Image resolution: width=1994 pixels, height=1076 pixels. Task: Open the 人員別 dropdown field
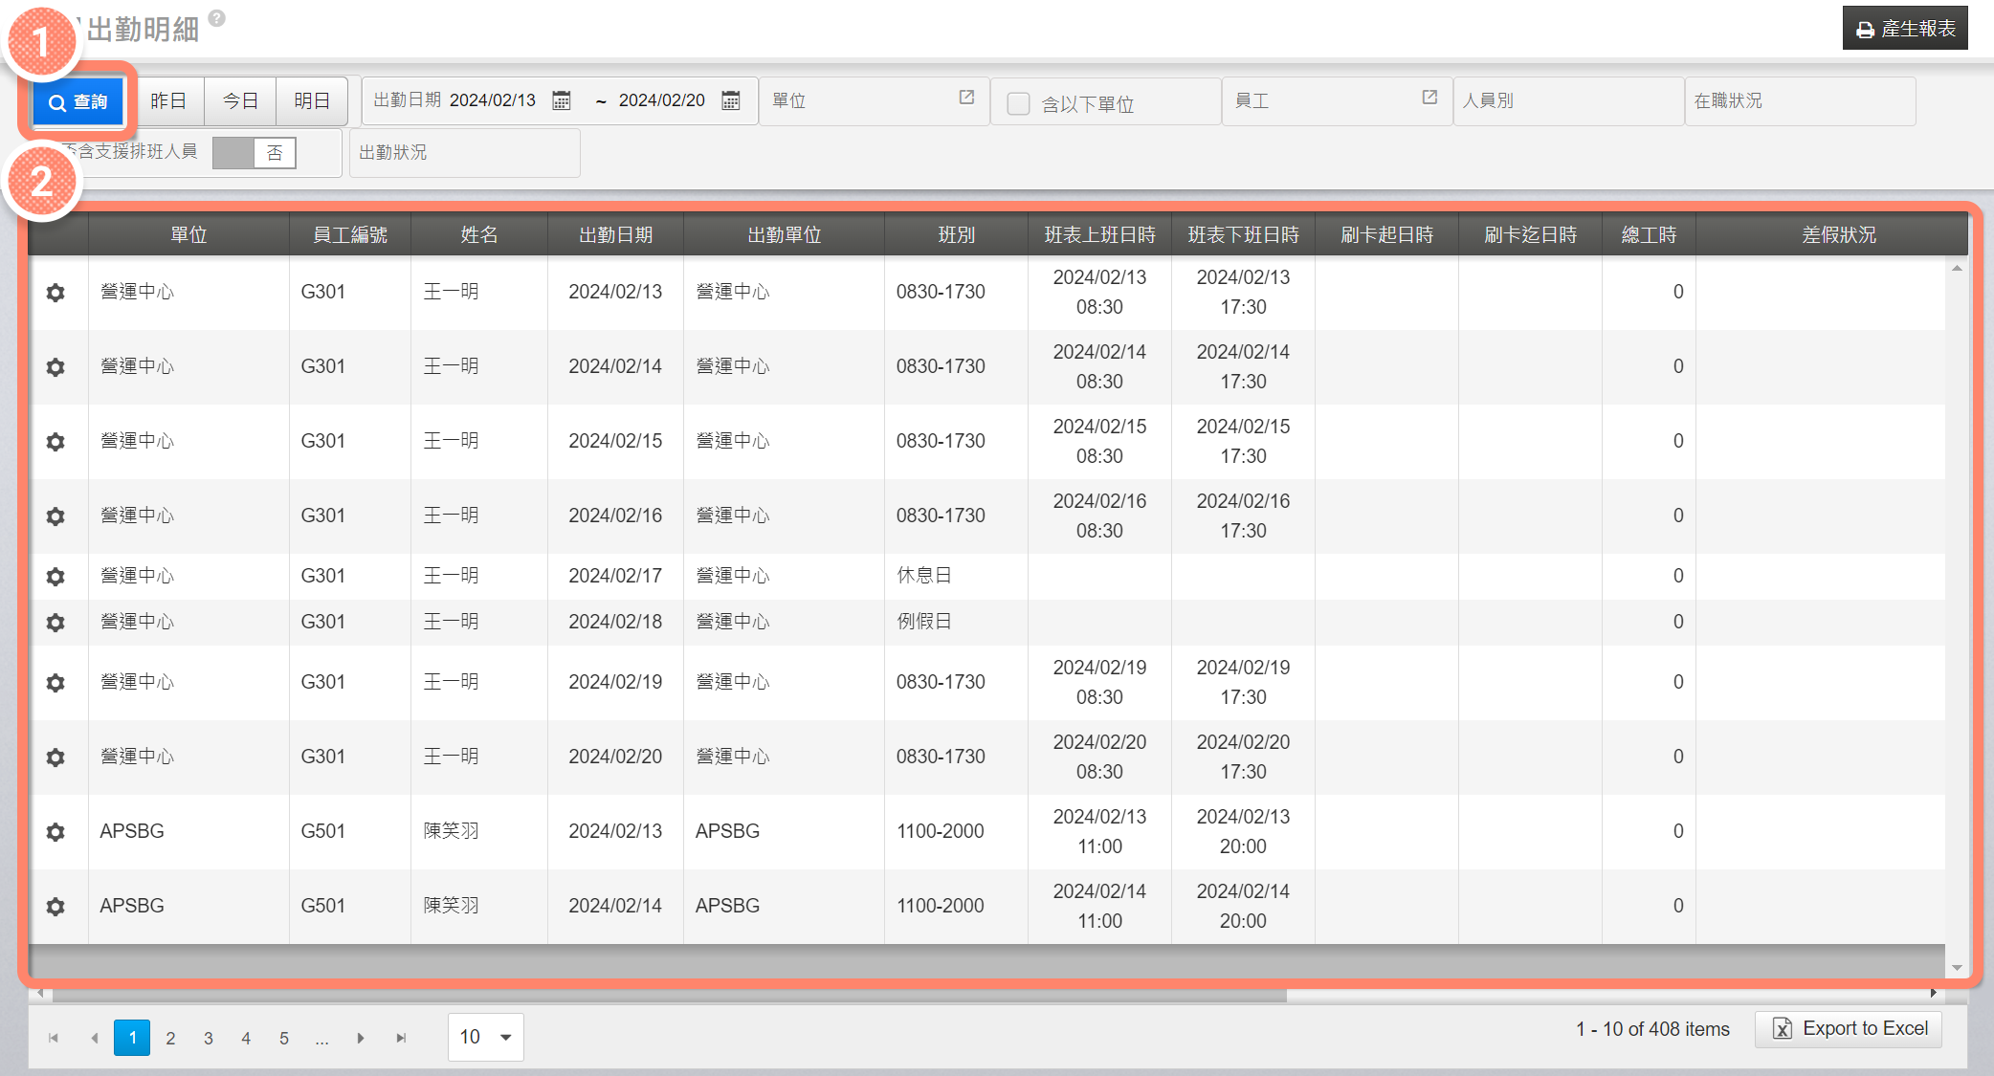tap(1567, 101)
